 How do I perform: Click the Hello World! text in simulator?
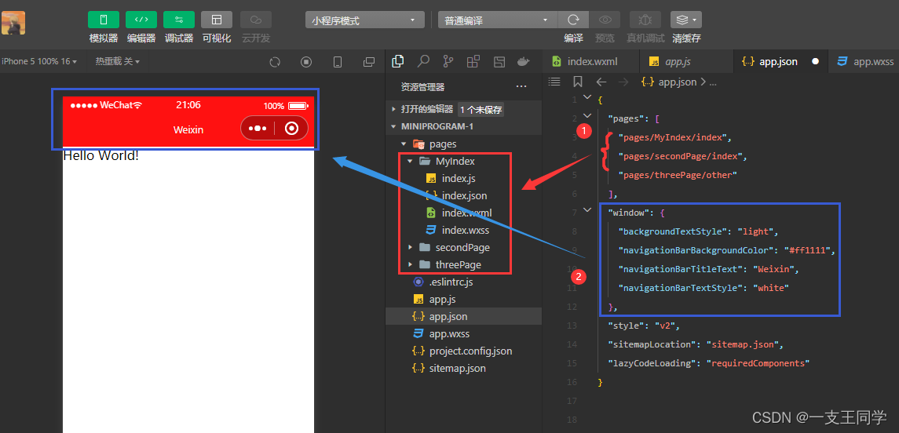point(101,155)
